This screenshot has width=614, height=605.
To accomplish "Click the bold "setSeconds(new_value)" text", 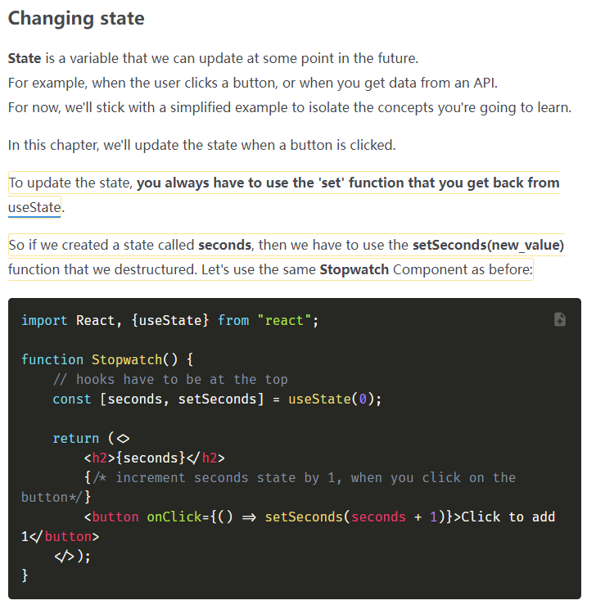I will coord(488,245).
